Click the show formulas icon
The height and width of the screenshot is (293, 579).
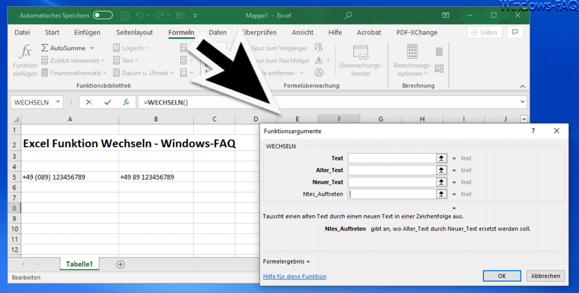click(319, 47)
